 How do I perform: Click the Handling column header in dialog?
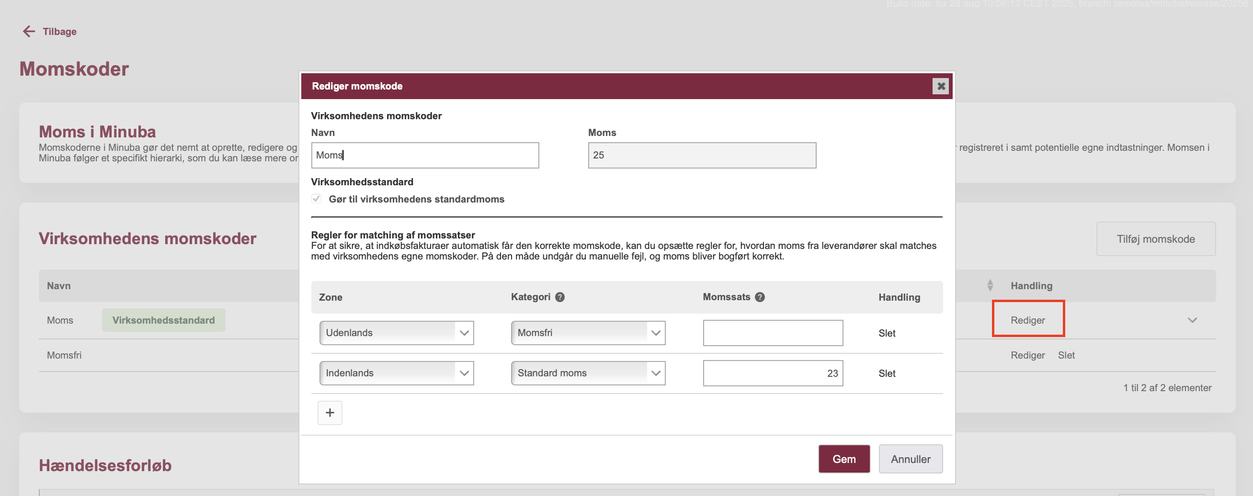click(900, 297)
